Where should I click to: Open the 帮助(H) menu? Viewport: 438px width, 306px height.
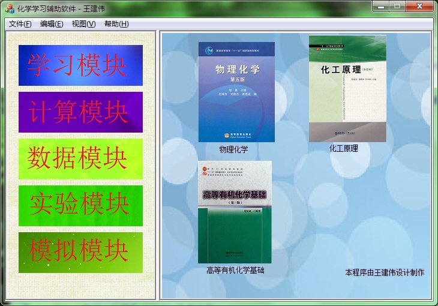coord(116,24)
